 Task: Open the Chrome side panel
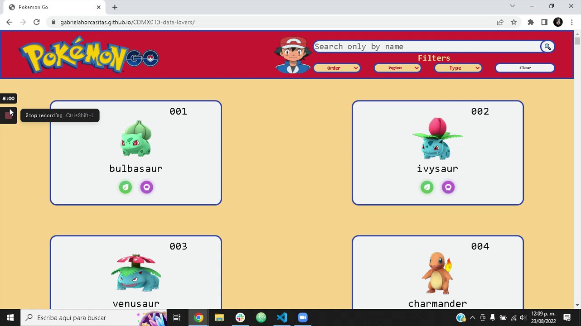point(544,22)
